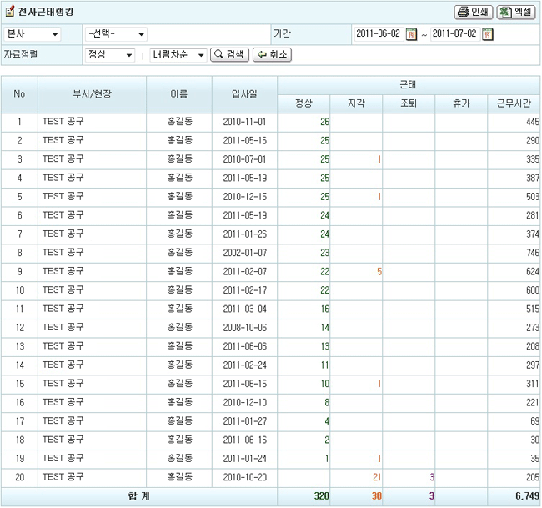
Task: Click hire date 2002-01-07 in row 8
Action: pyautogui.click(x=244, y=253)
